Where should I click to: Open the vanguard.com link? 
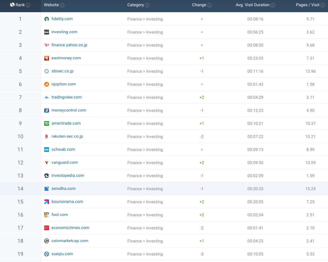(65, 163)
